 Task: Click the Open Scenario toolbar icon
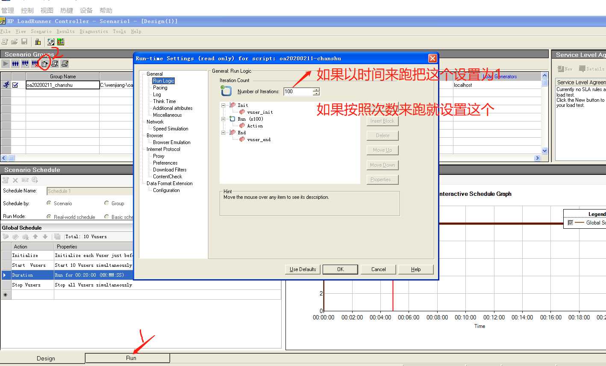[x=15, y=41]
